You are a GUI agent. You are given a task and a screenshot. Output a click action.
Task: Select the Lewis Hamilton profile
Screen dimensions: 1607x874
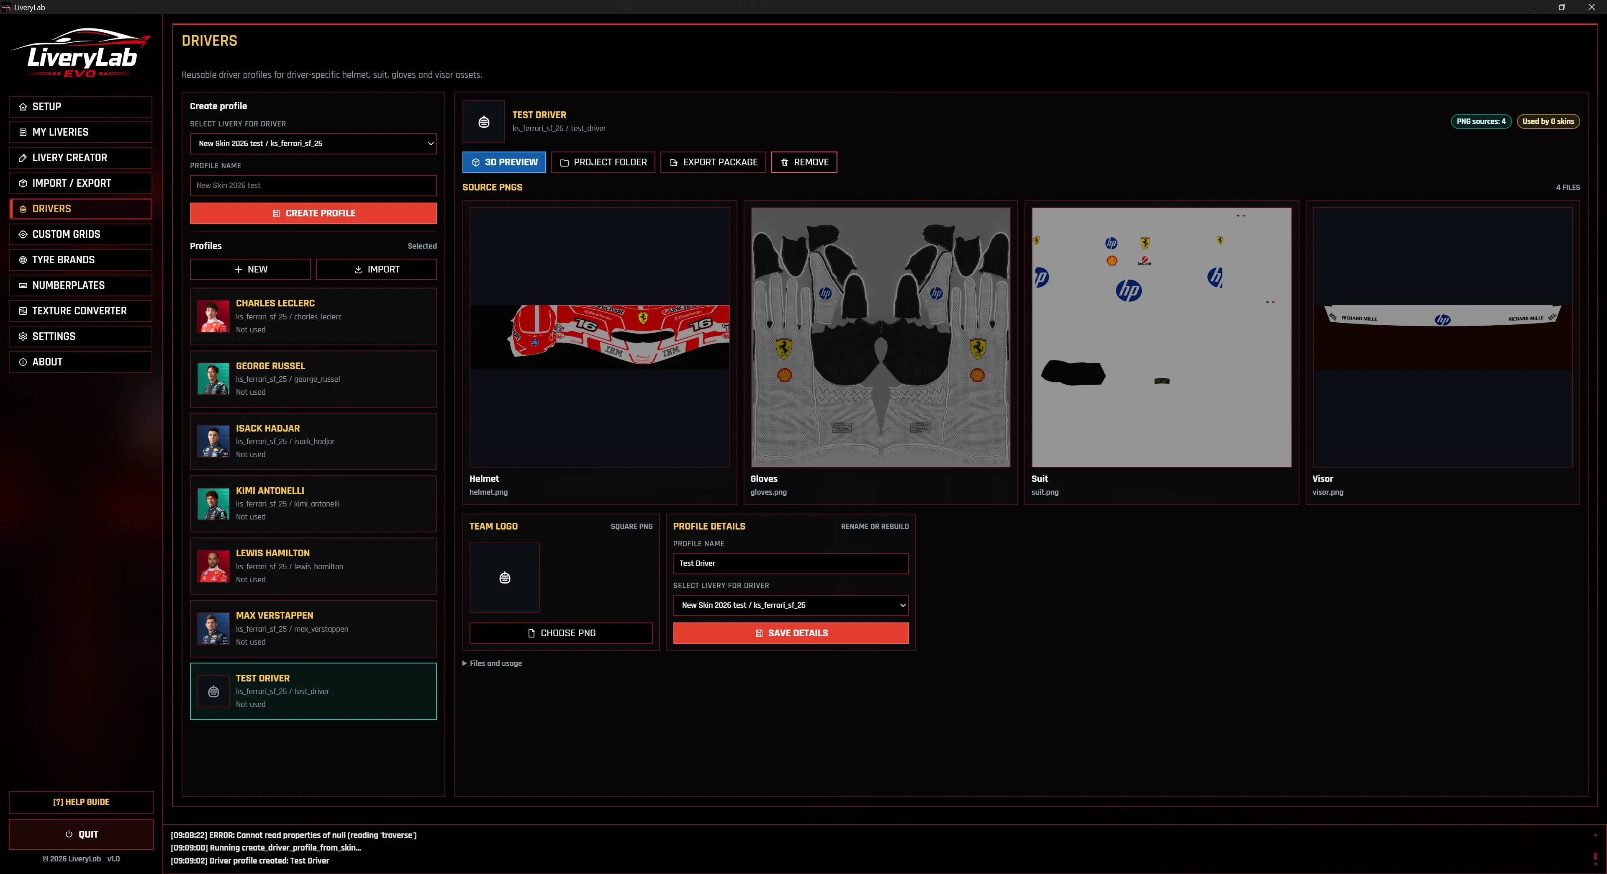(313, 566)
